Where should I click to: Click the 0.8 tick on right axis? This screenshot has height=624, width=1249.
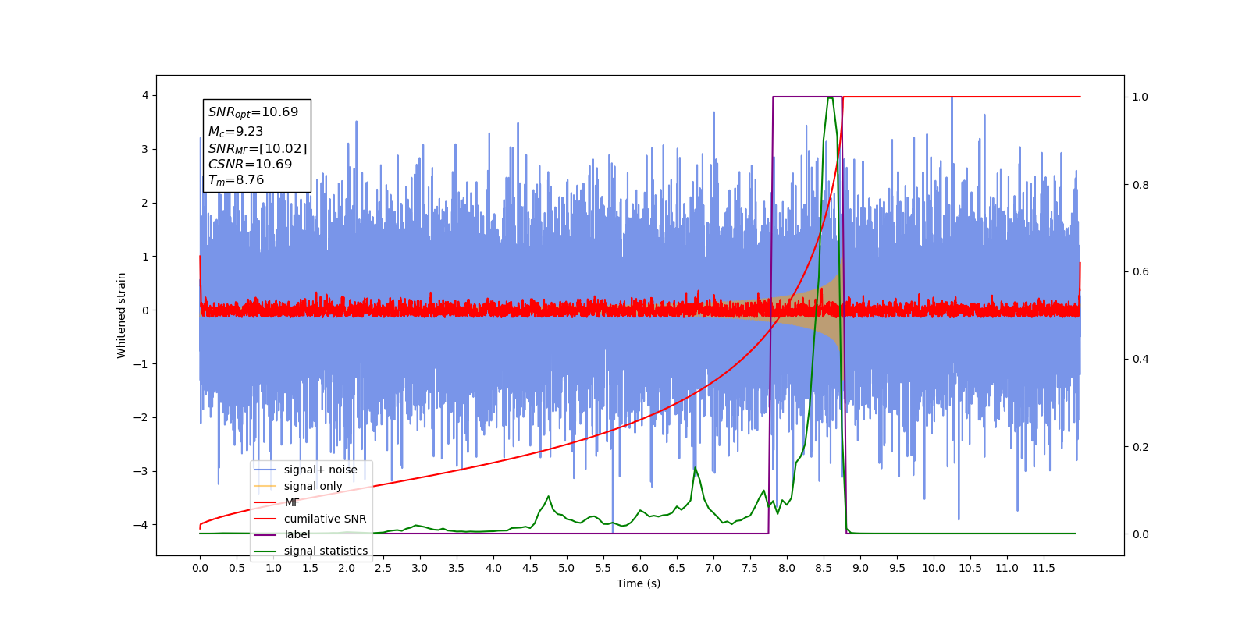coord(1140,185)
